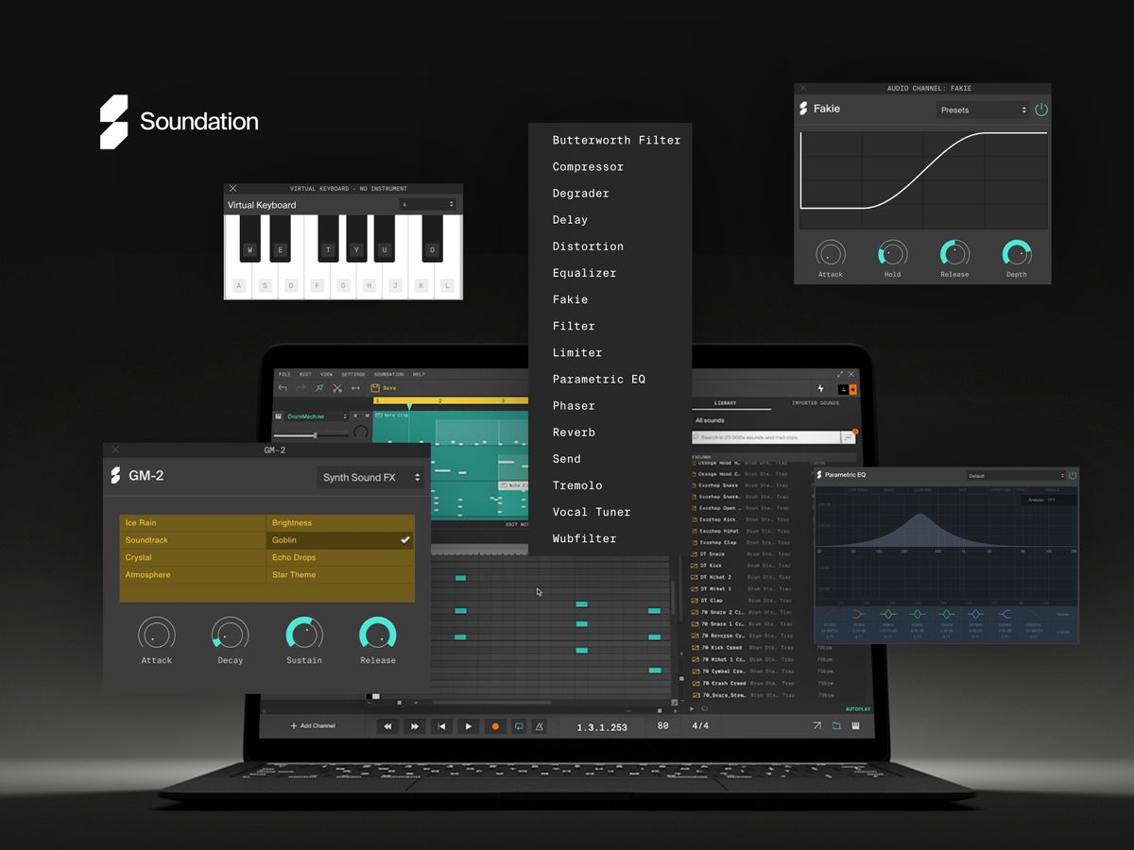The width and height of the screenshot is (1134, 850).
Task: Toggle the metronome icon
Action: coord(540,726)
